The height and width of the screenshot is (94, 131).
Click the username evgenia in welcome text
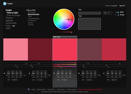click(114, 6)
